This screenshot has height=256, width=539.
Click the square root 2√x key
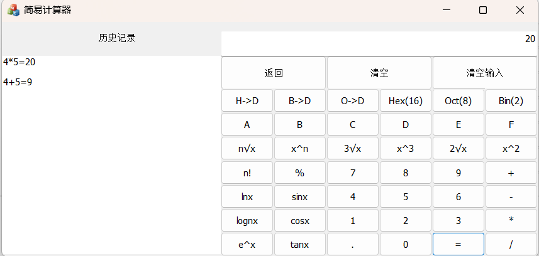pos(458,149)
